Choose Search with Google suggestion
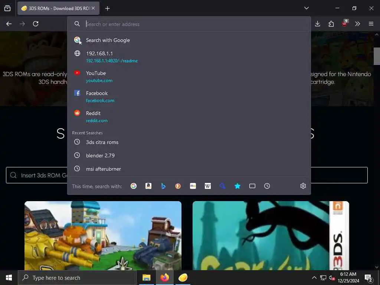 pyautogui.click(x=189, y=40)
